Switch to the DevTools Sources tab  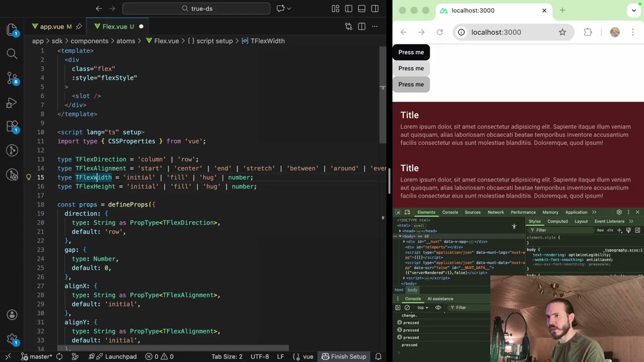[472, 212]
